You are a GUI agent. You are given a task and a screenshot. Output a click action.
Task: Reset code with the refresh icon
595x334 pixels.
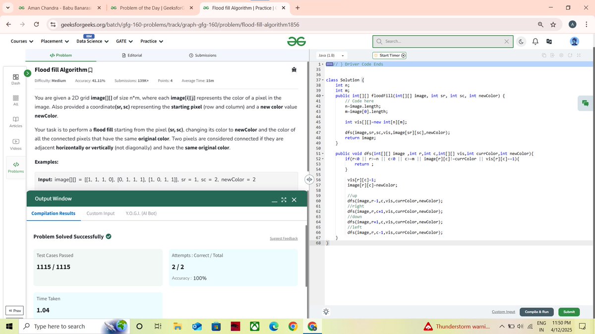coord(570,55)
